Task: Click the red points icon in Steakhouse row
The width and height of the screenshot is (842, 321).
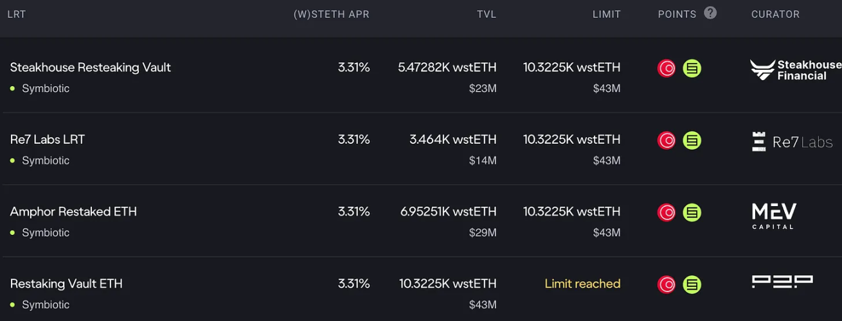Action: click(x=667, y=68)
